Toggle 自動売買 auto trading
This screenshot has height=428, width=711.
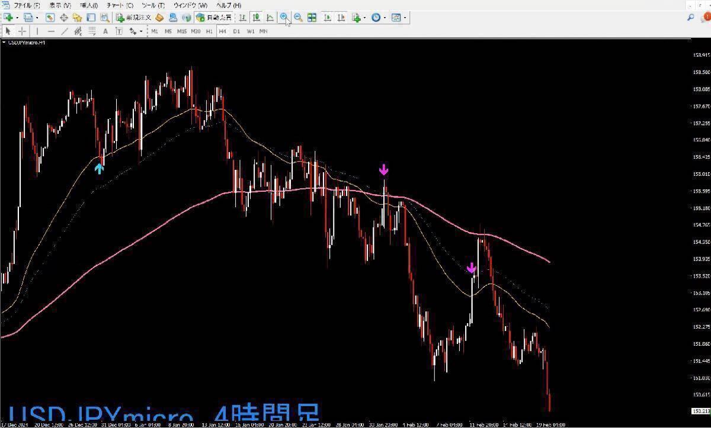213,17
